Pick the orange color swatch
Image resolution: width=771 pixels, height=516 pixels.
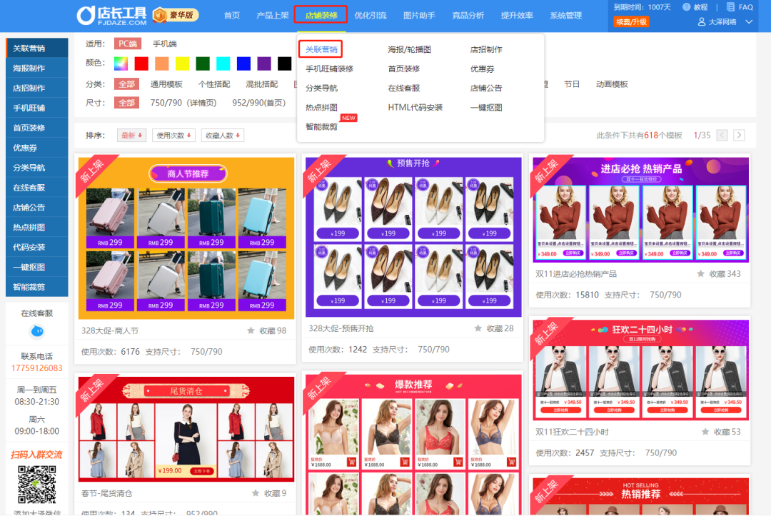[x=162, y=64]
